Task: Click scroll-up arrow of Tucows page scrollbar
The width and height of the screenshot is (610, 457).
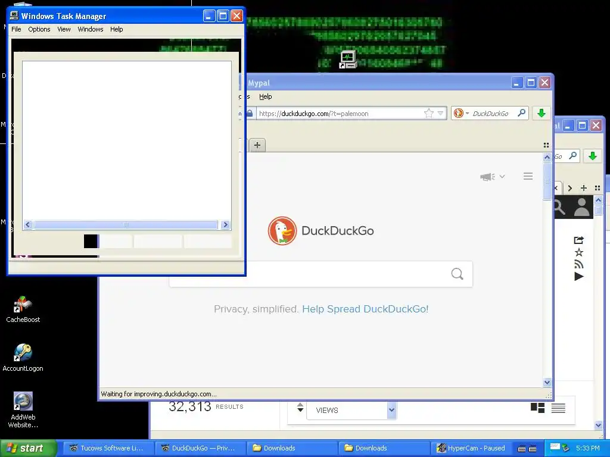Action: coord(598,200)
